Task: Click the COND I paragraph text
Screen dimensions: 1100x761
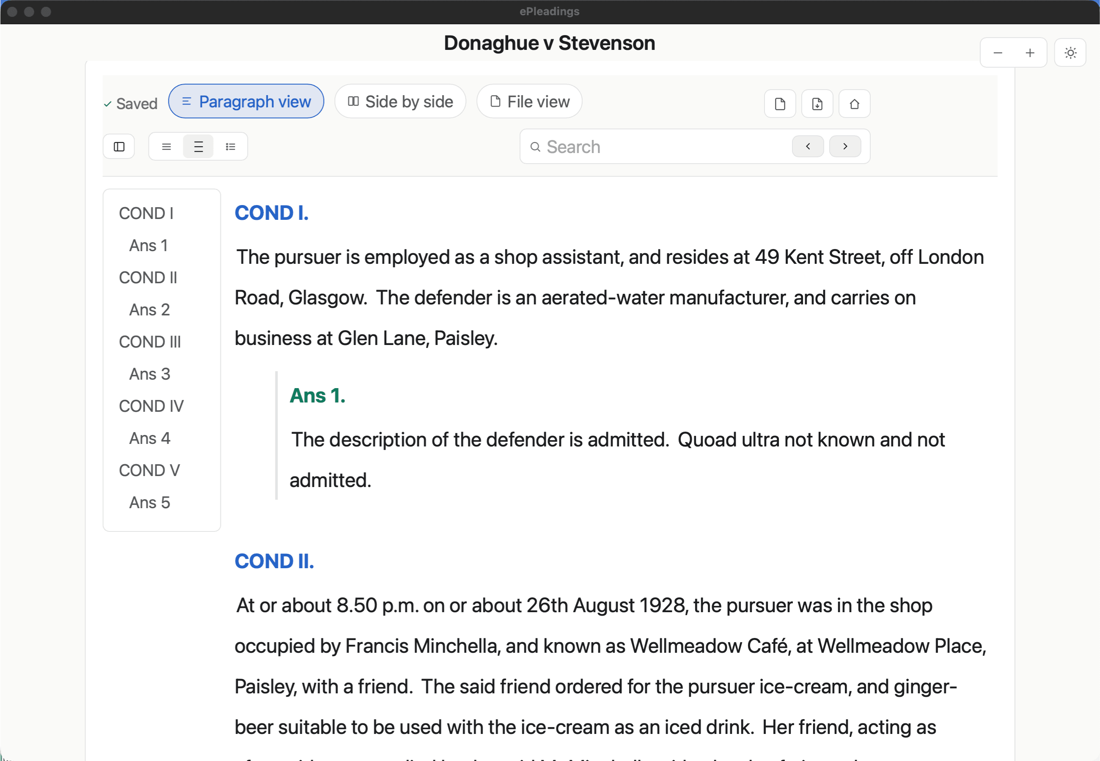Action: point(610,298)
